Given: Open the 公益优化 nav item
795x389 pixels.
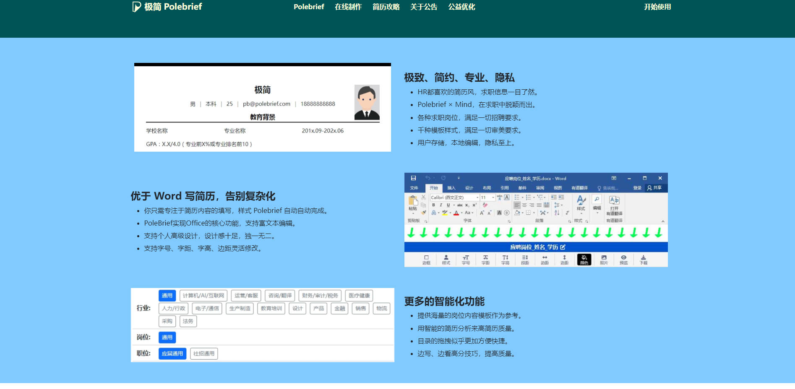Looking at the screenshot, I should click(x=461, y=7).
